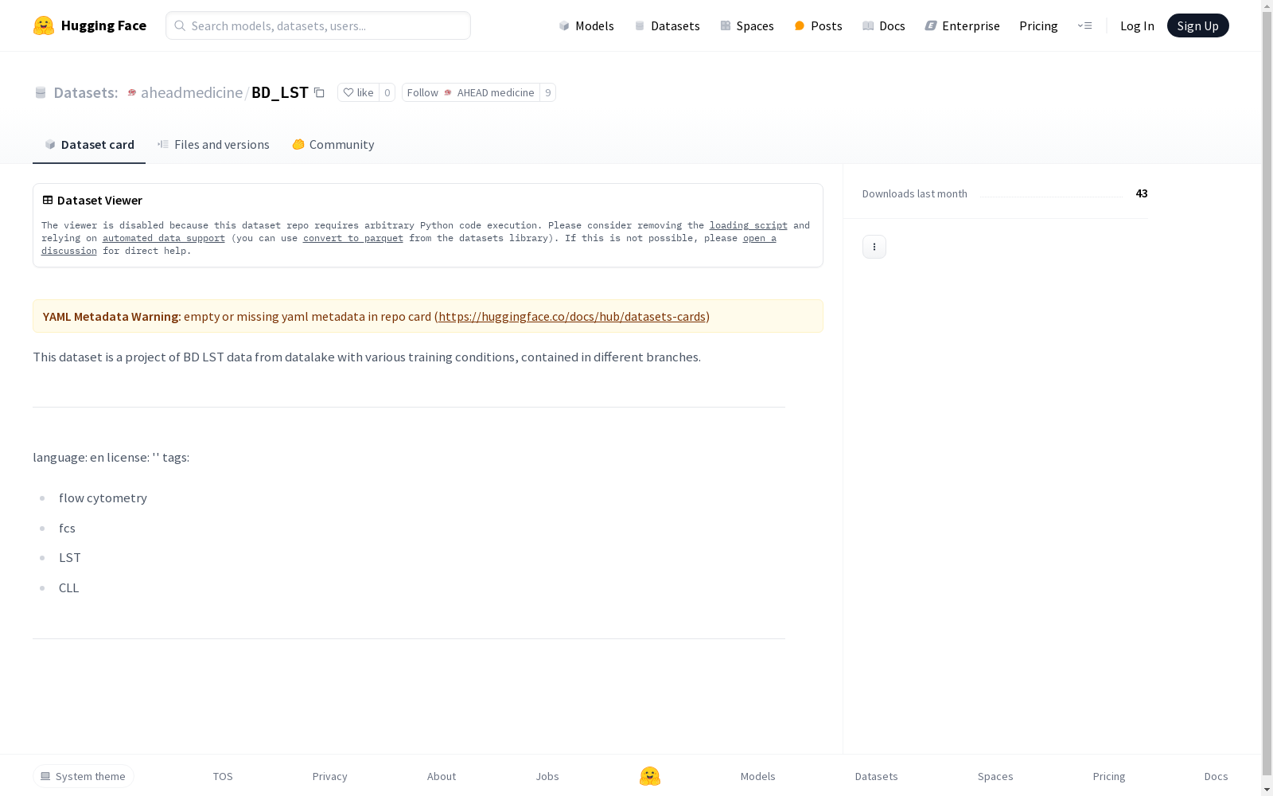
Task: Copy dataset name with copy icon
Action: click(319, 92)
